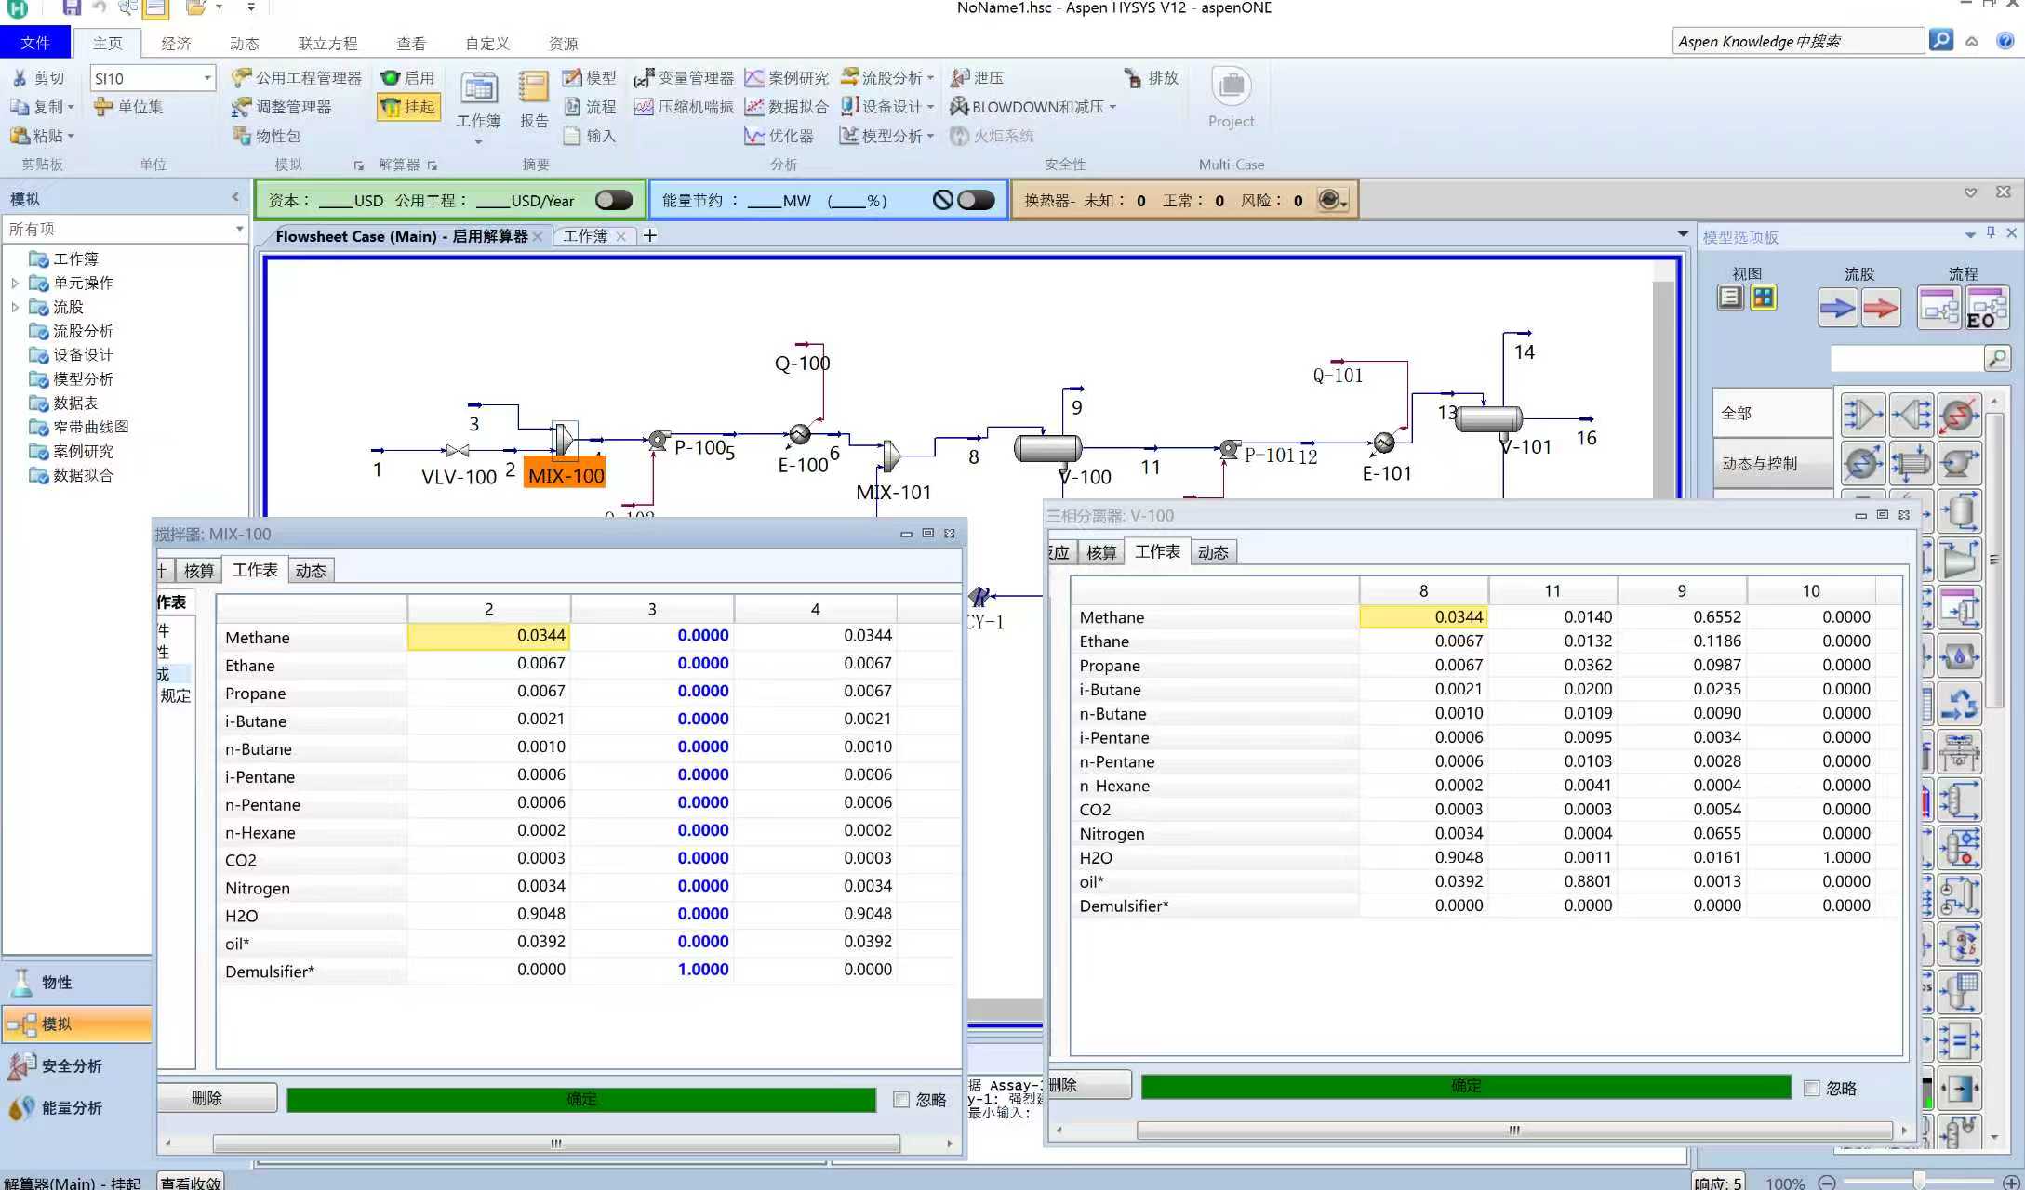Open the SI10 unit set dropdown
The width and height of the screenshot is (2025, 1190).
click(x=206, y=78)
